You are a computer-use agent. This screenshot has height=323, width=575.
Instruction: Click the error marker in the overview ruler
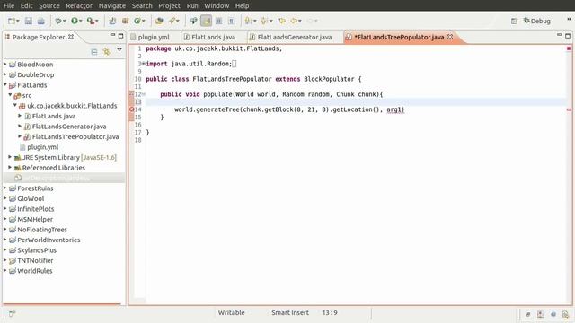pyautogui.click(x=569, y=109)
